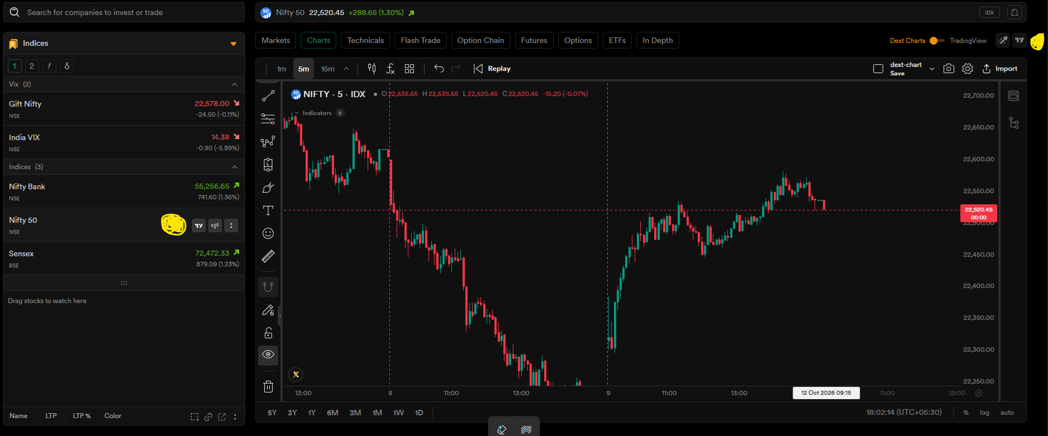This screenshot has width=1048, height=436.
Task: Delete drawings with the trash icon
Action: click(x=268, y=386)
